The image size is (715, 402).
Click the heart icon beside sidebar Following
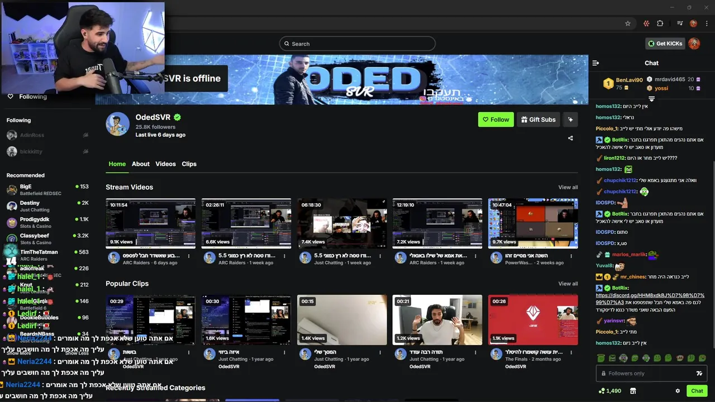coord(10,97)
